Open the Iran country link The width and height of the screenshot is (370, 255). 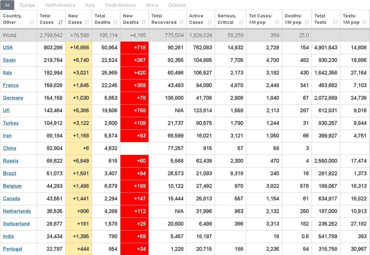[x=7, y=136]
